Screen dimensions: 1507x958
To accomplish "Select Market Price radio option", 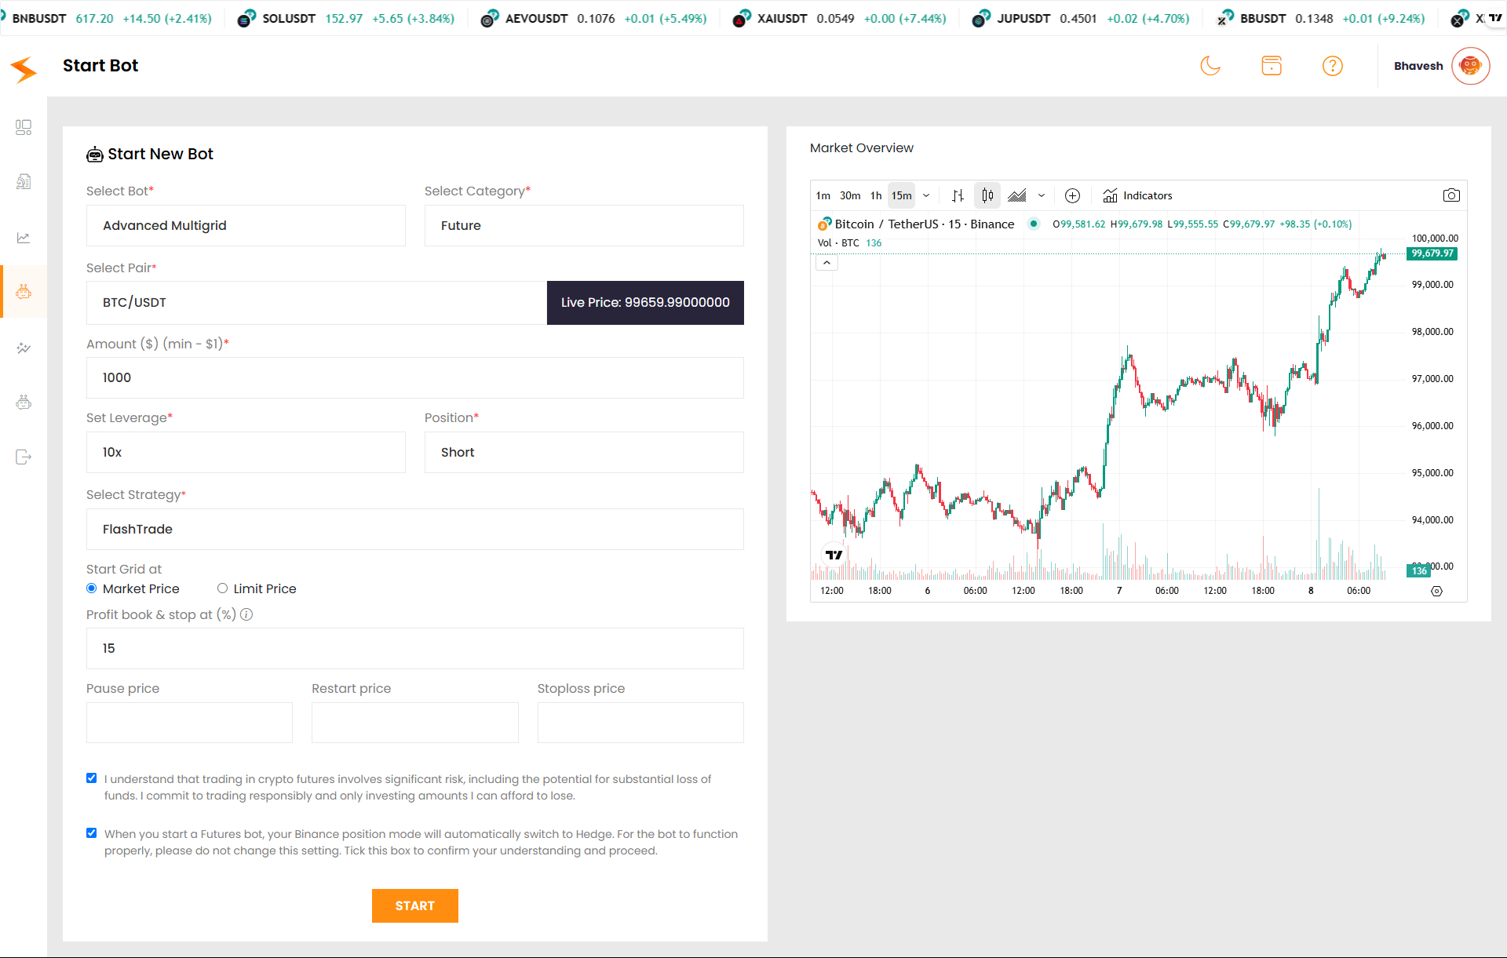I will (x=92, y=588).
